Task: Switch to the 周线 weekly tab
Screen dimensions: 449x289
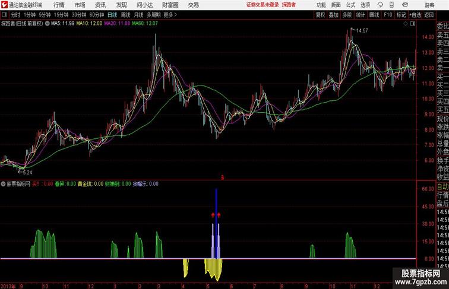Action: point(125,15)
